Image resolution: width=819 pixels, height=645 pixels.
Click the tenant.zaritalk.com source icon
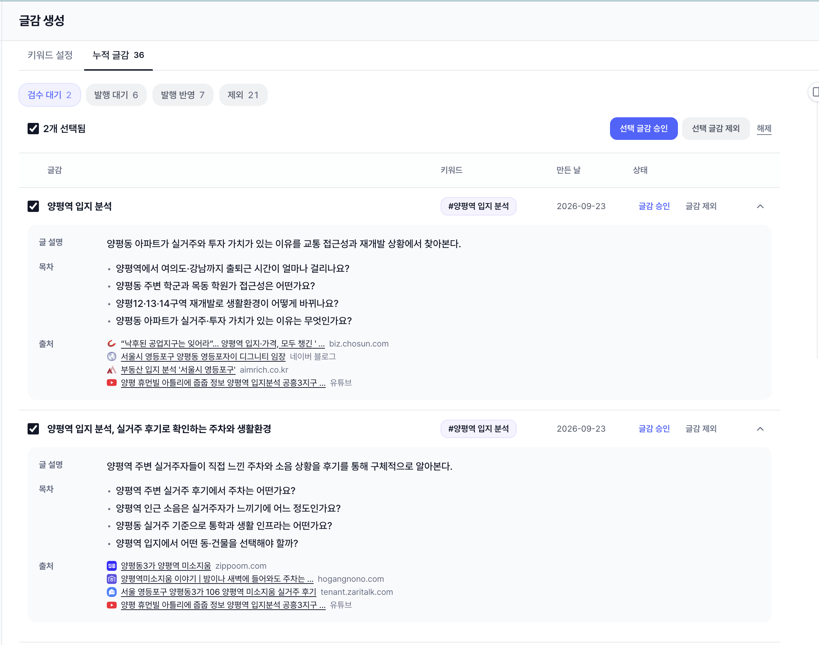click(x=111, y=592)
